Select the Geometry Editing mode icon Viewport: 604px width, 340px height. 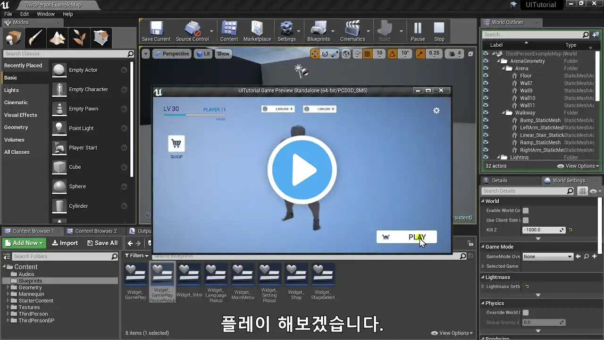click(101, 38)
